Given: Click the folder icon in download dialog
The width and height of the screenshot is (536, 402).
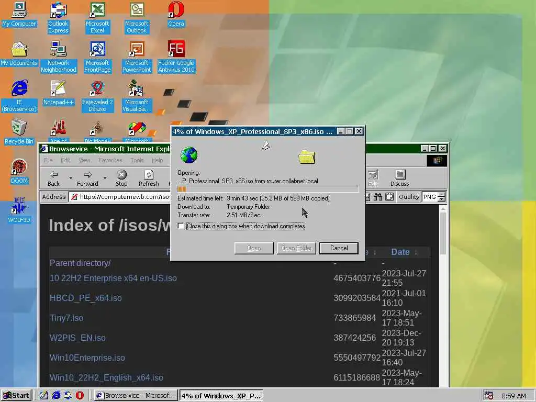Looking at the screenshot, I should click(307, 157).
